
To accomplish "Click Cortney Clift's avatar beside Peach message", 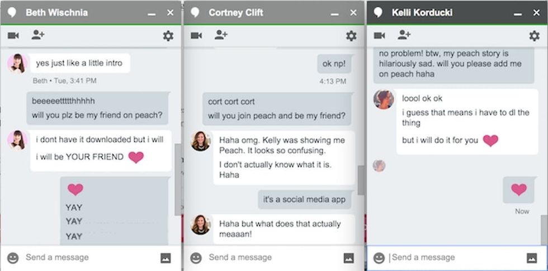I will point(201,141).
